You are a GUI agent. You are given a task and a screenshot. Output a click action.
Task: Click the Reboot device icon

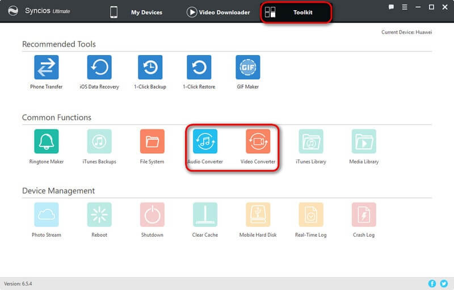(x=99, y=215)
